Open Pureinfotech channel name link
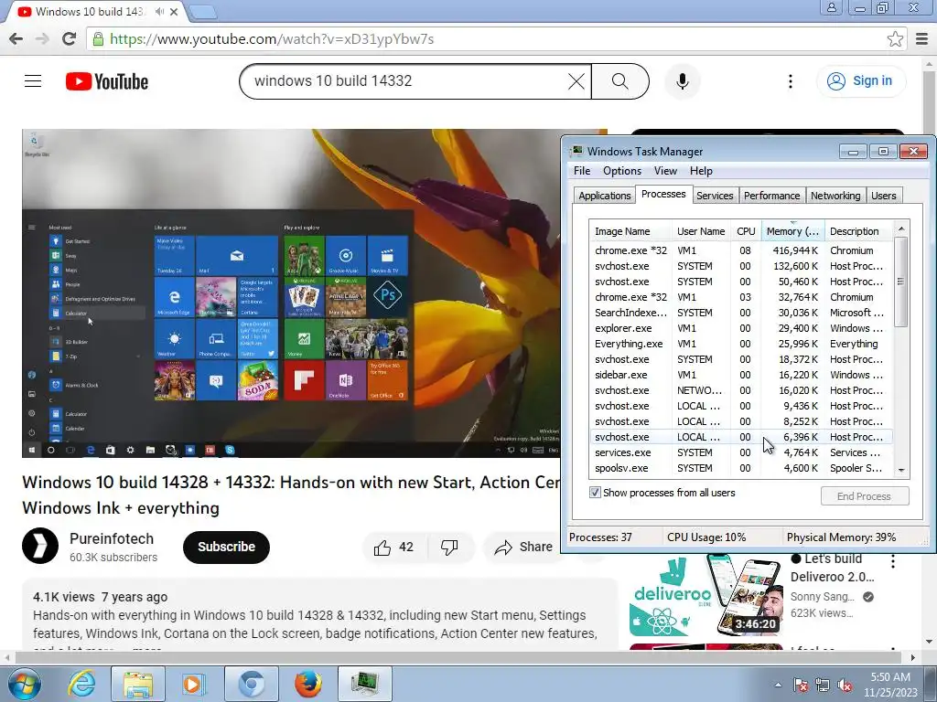The width and height of the screenshot is (937, 702). (x=112, y=538)
